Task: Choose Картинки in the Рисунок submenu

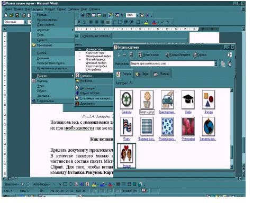Action: coord(94,76)
